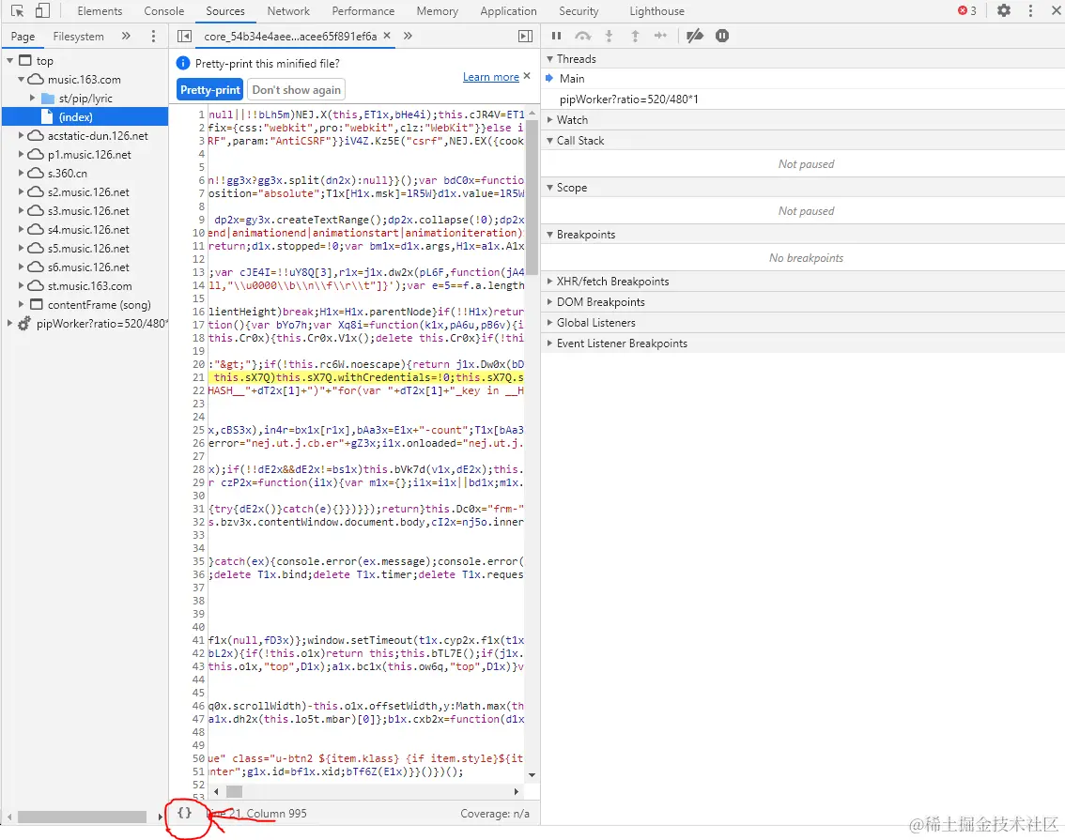
Task: Open the DevTools three-dot customize menu
Action: (x=1030, y=11)
